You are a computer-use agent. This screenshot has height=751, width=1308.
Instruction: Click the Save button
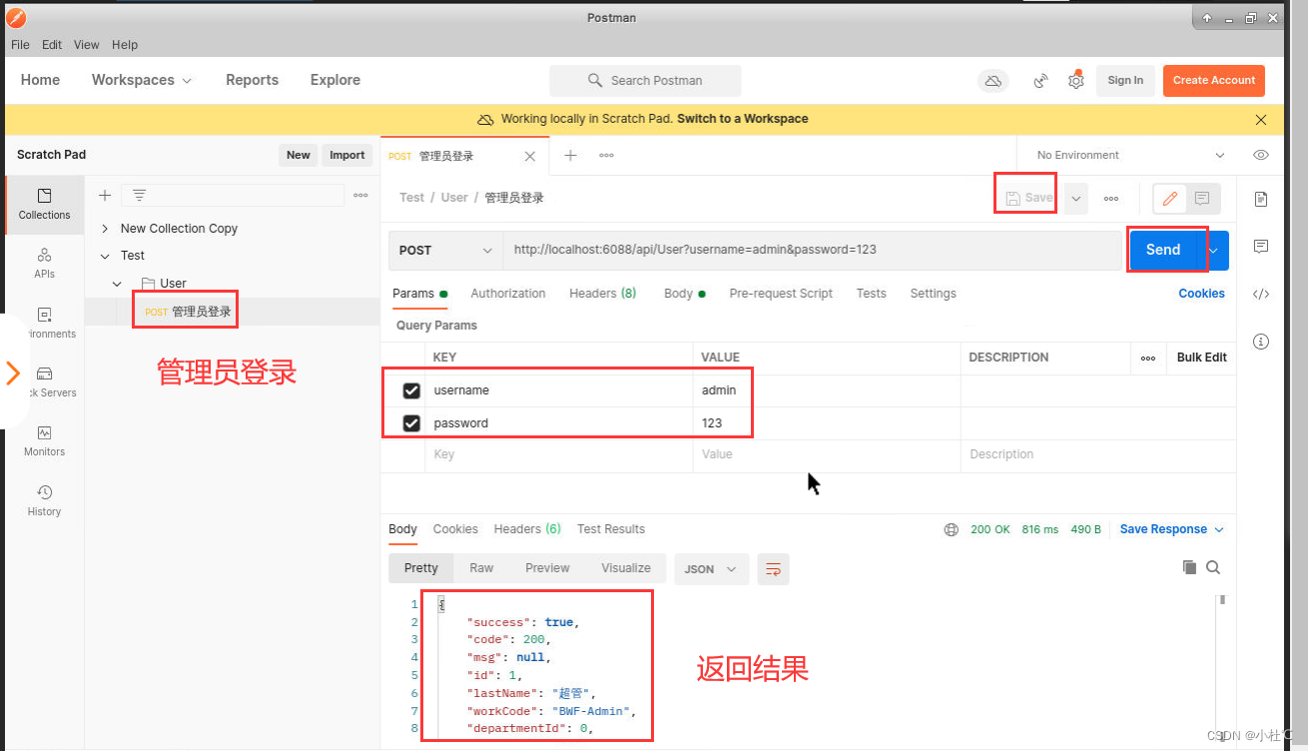(1028, 198)
